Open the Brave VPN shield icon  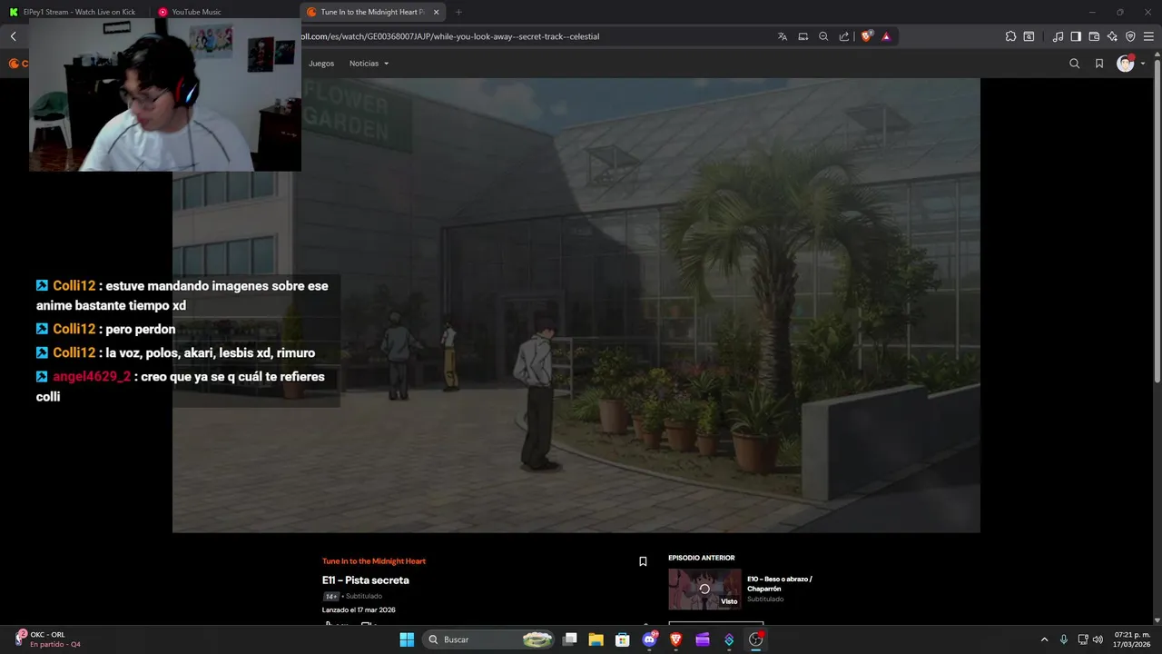1130,36
